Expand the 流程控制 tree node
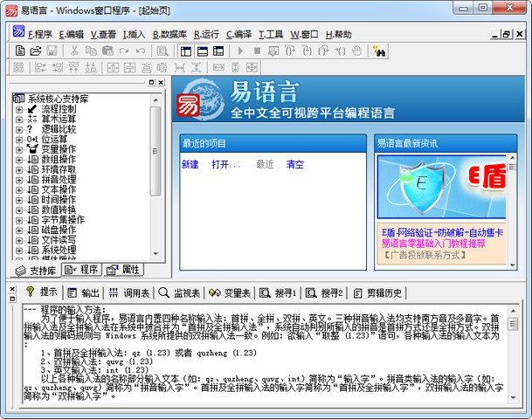Viewport: 532px width, 419px height. (x=19, y=109)
